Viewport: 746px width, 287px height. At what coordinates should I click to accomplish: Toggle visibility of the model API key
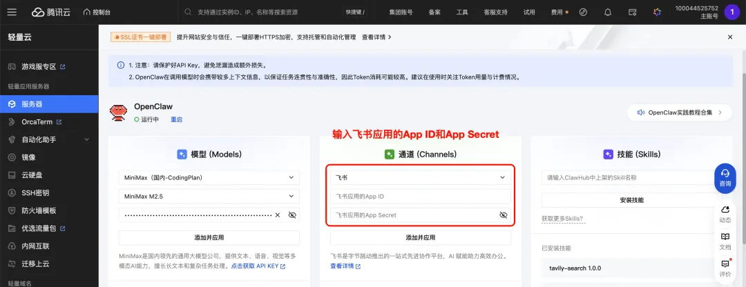coord(292,215)
